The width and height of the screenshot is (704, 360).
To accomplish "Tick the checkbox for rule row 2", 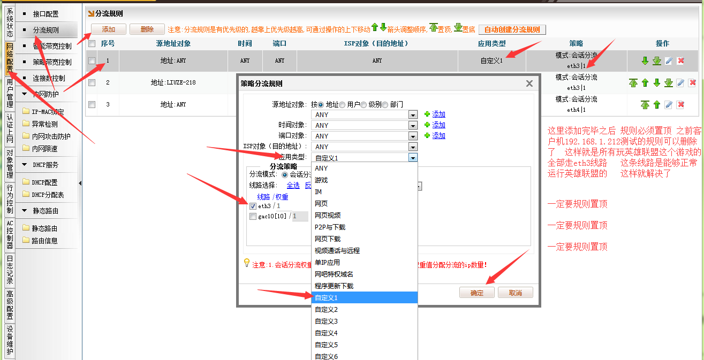I will [x=92, y=83].
